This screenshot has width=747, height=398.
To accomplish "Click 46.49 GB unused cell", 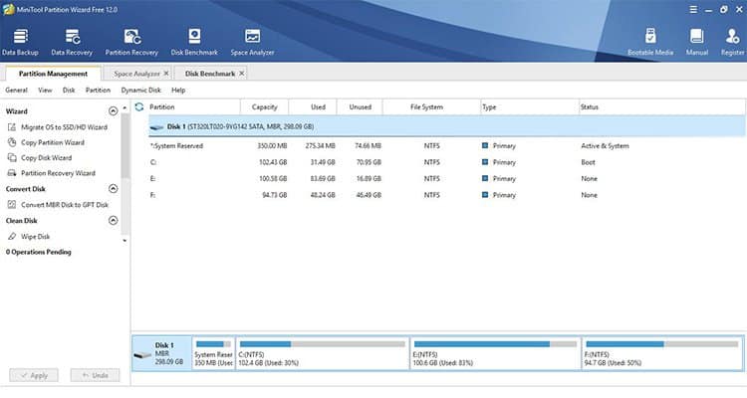I will coord(369,195).
